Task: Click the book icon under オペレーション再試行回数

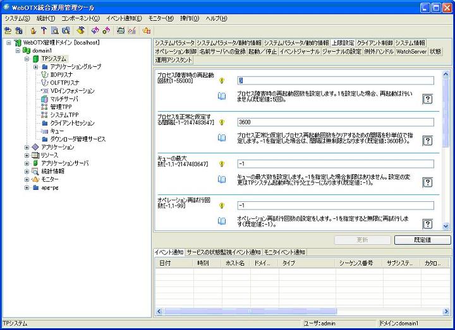Action: click(222, 221)
